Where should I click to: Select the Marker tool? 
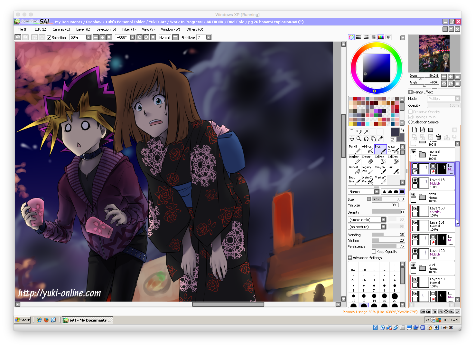pyautogui.click(x=354, y=159)
